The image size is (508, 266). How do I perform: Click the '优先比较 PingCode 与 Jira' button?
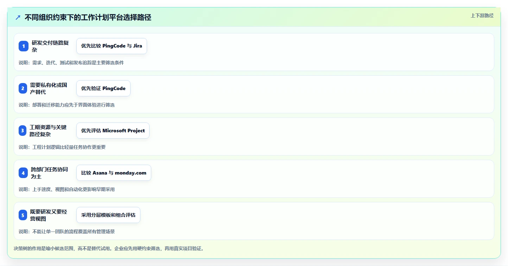(112, 46)
